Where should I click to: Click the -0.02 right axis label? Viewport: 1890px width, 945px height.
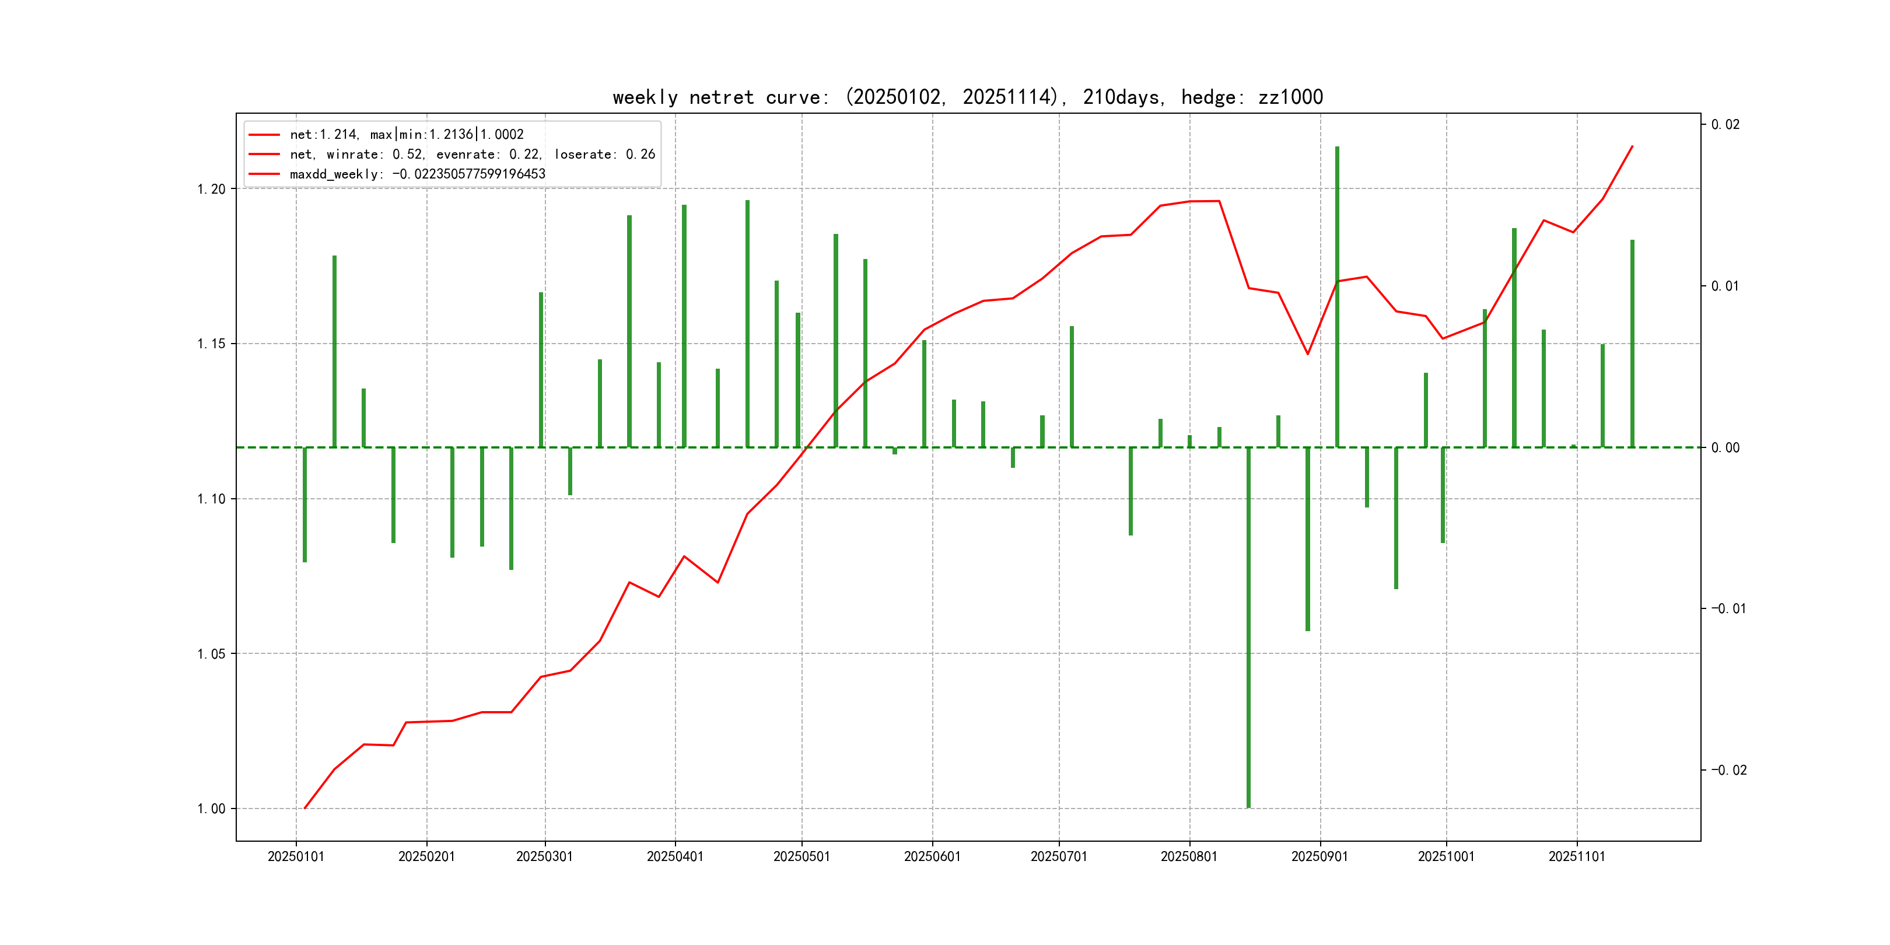pyautogui.click(x=1728, y=769)
